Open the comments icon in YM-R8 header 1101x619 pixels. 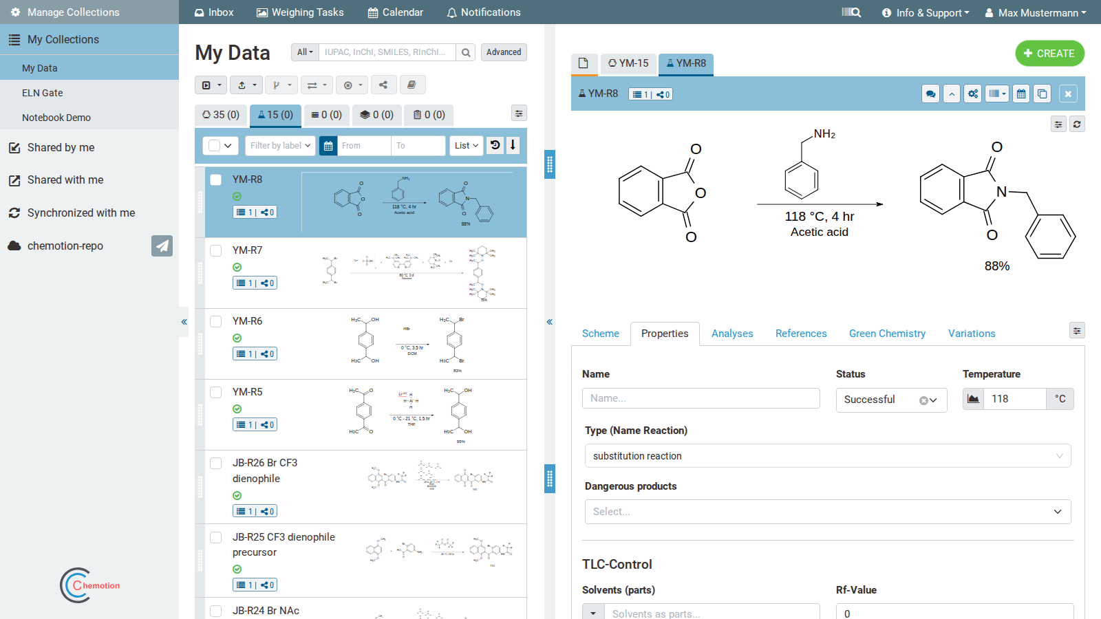930,94
